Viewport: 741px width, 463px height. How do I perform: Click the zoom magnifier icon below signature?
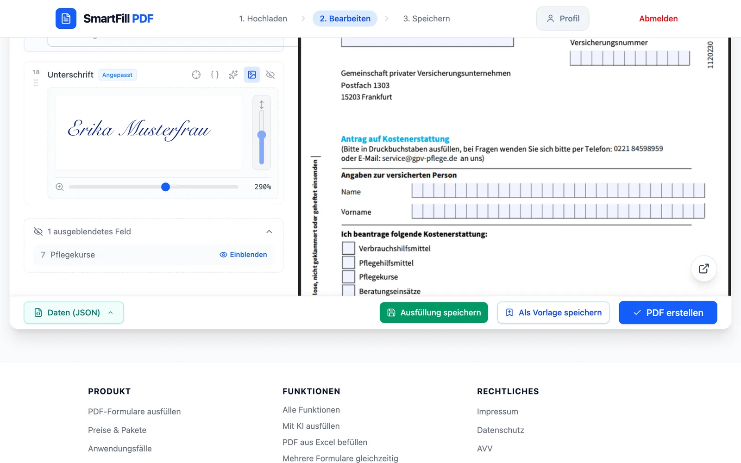pos(60,187)
